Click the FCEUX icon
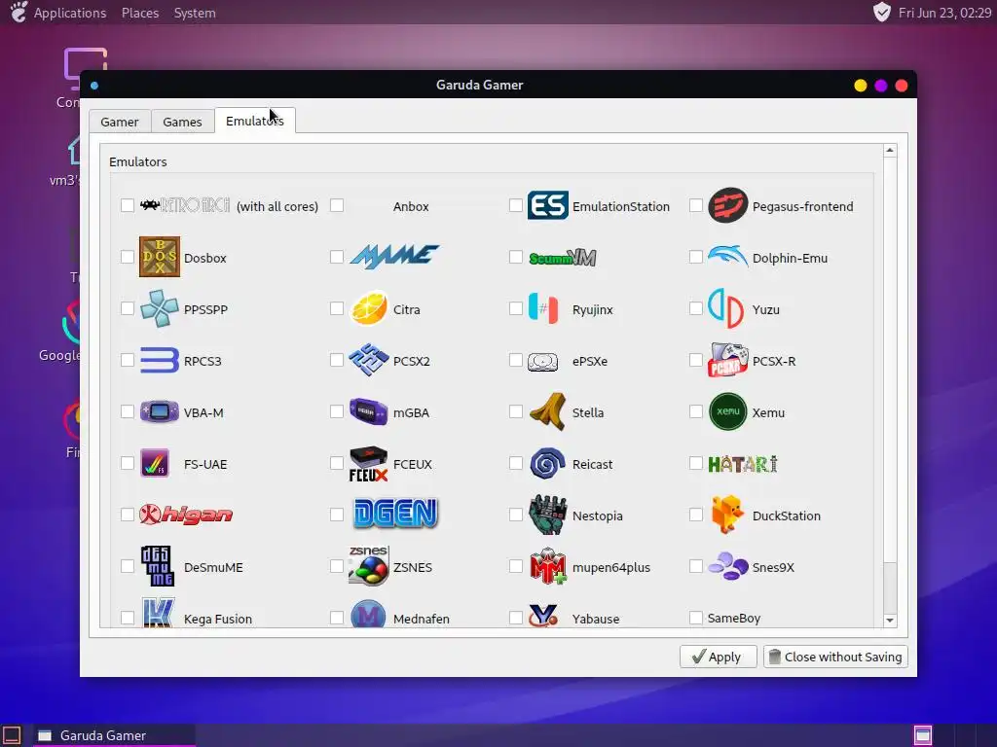 pyautogui.click(x=369, y=463)
